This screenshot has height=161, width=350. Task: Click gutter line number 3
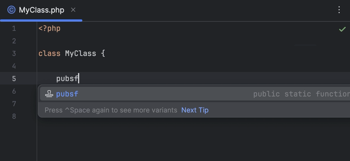coord(14,54)
